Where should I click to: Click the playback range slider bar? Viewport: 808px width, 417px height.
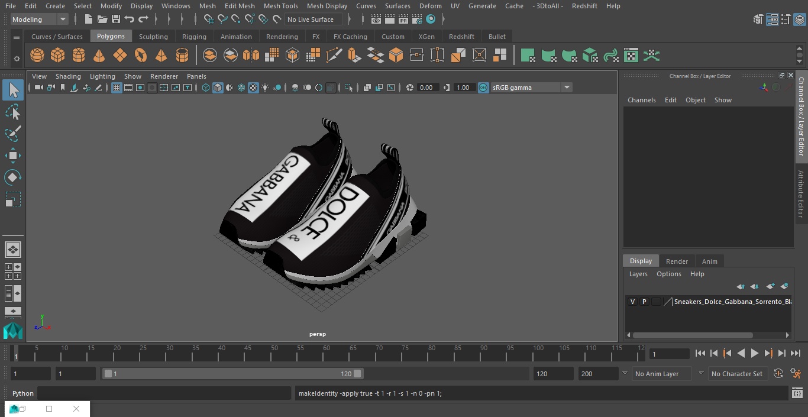233,374
